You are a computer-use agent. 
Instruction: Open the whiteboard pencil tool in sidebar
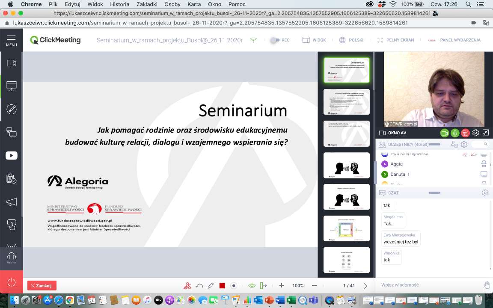click(x=12, y=110)
